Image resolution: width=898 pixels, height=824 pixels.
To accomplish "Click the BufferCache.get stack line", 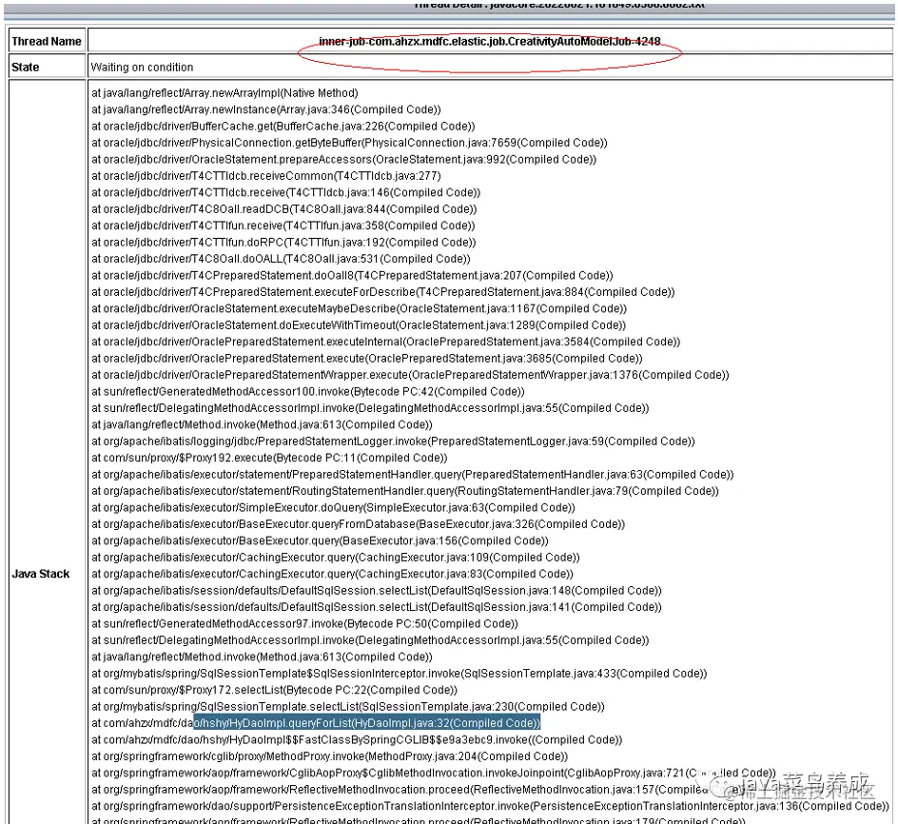I will pos(283,126).
